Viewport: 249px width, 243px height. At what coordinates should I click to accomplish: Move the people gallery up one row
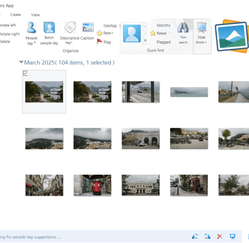(145, 27)
